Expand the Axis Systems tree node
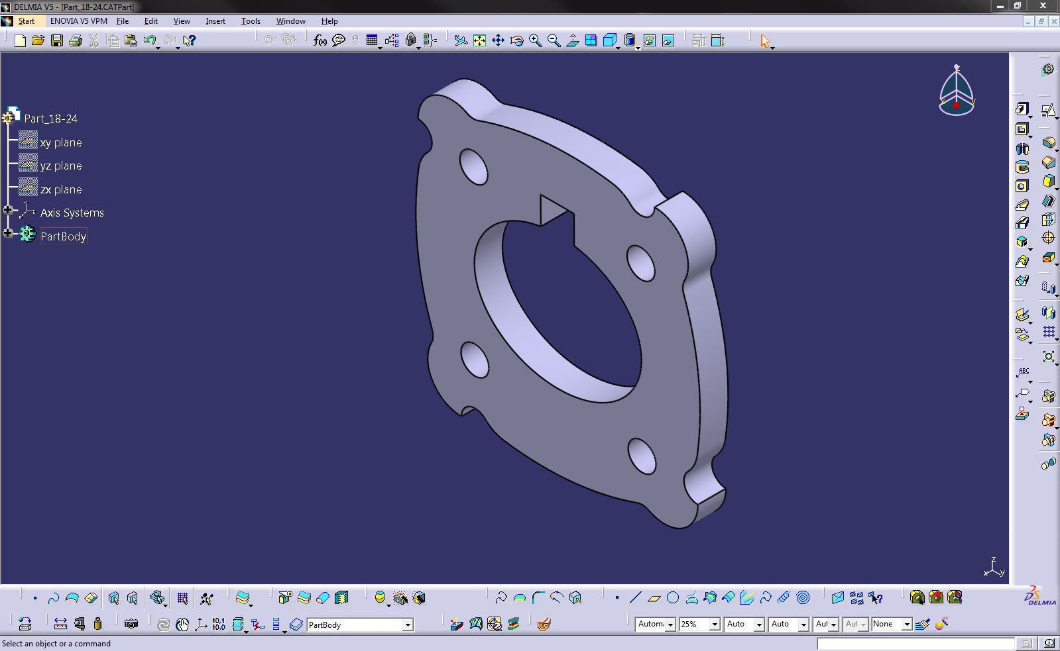 [x=8, y=210]
